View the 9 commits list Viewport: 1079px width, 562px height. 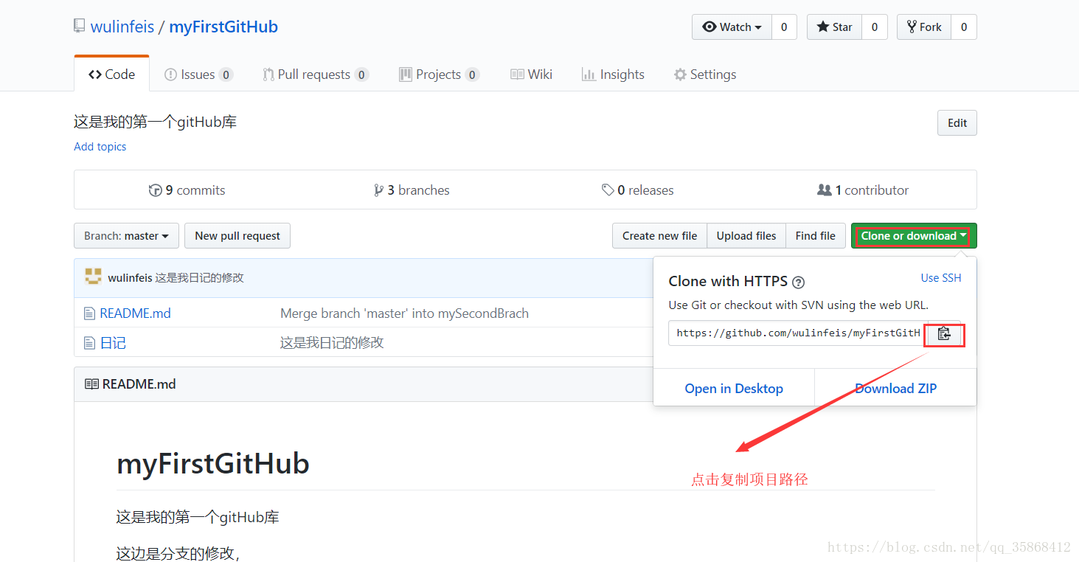pyautogui.click(x=187, y=190)
